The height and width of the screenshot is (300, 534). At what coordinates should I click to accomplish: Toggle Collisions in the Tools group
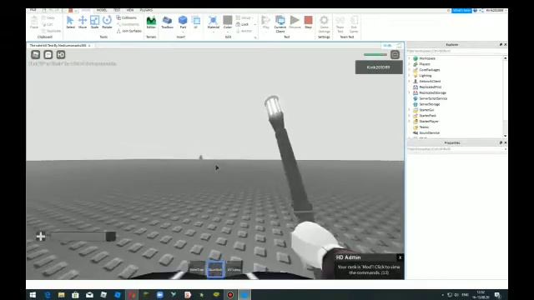click(127, 17)
